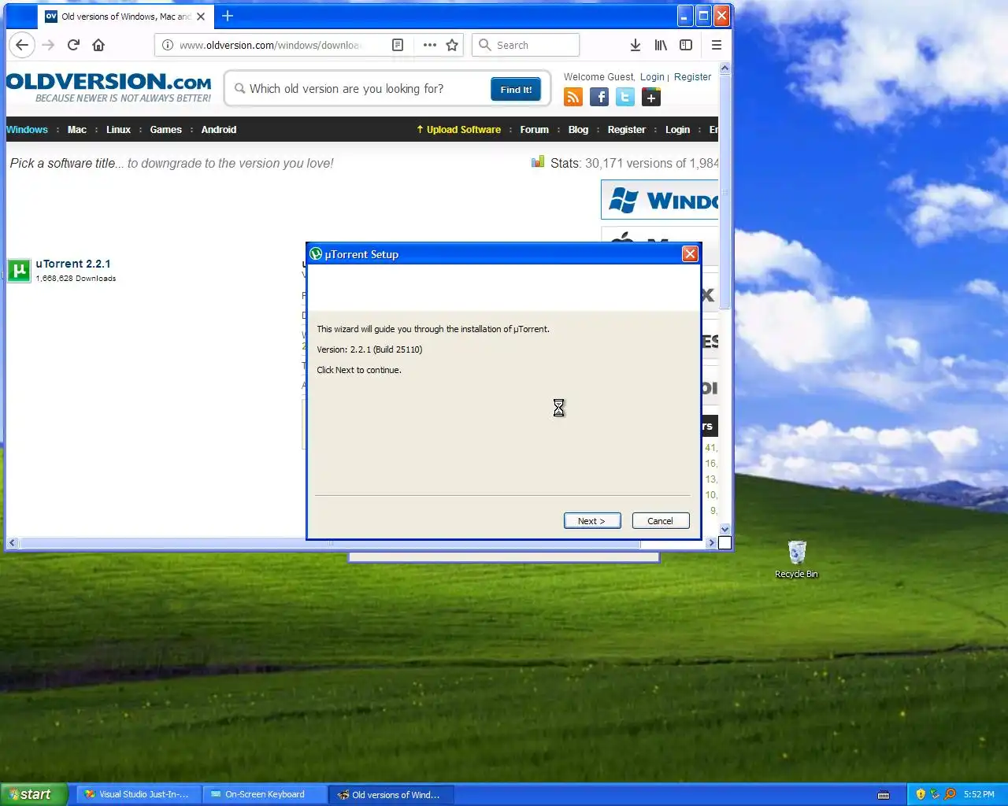Viewport: 1008px width, 806px height.
Task: Click the Google plus share icon
Action: tap(651, 97)
